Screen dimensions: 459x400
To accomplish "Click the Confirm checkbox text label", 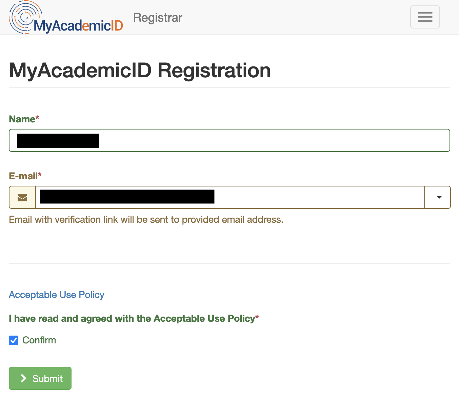I will point(39,340).
